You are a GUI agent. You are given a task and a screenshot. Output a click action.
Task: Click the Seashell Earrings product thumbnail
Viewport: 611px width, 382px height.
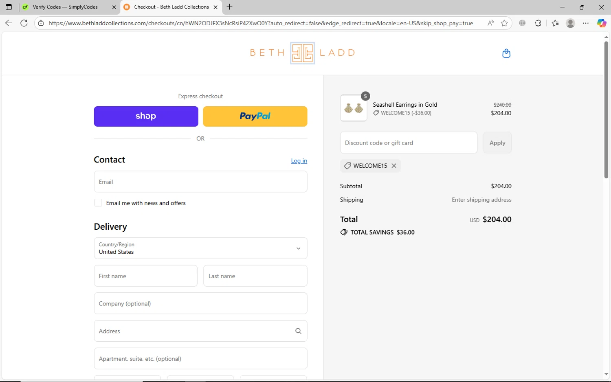(x=354, y=108)
